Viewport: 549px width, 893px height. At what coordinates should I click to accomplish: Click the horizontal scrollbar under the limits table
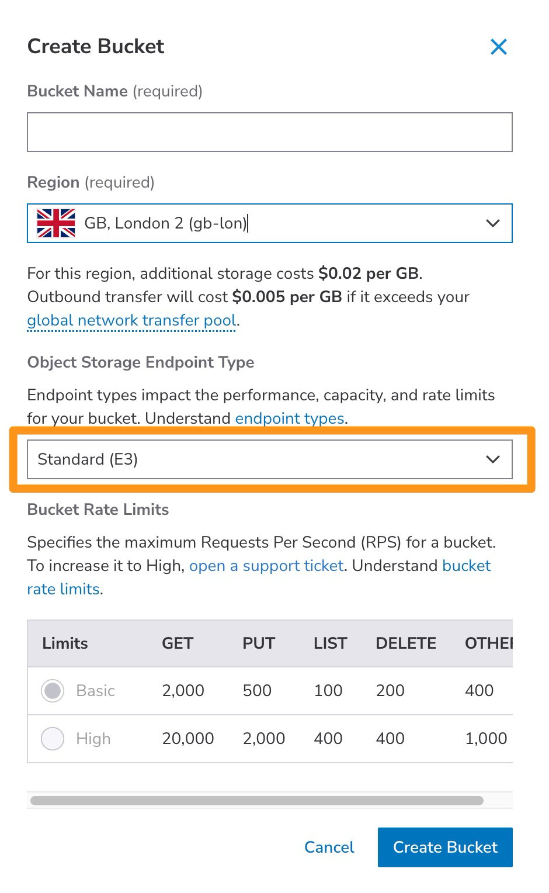coord(257,801)
